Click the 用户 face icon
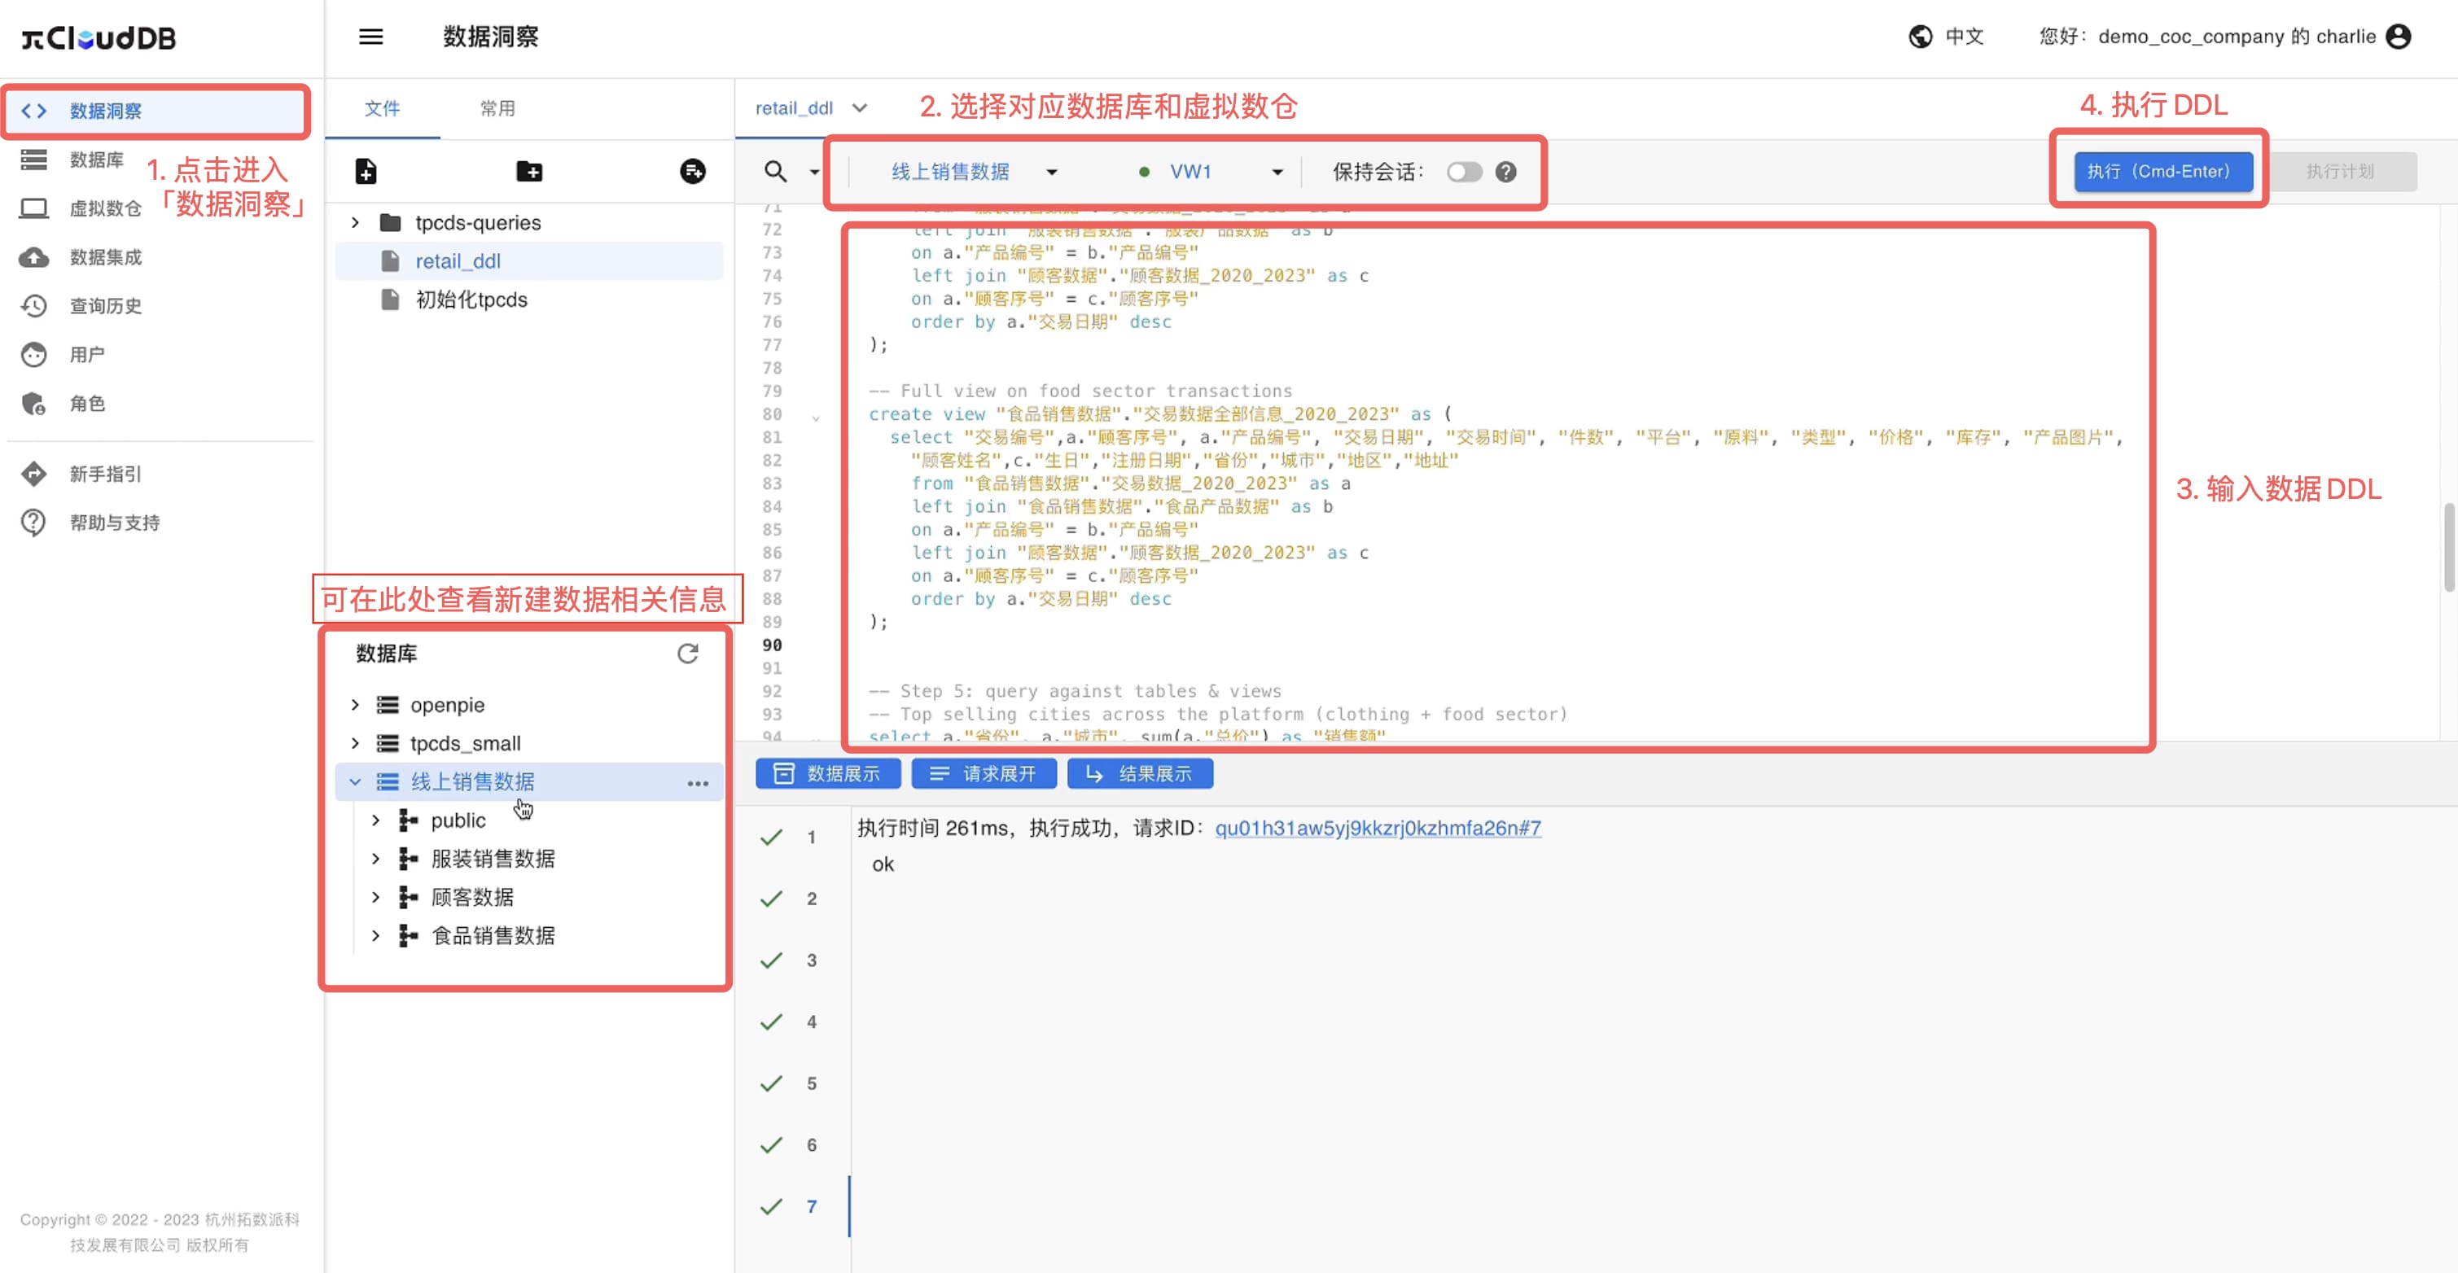This screenshot has height=1273, width=2458. 34,355
